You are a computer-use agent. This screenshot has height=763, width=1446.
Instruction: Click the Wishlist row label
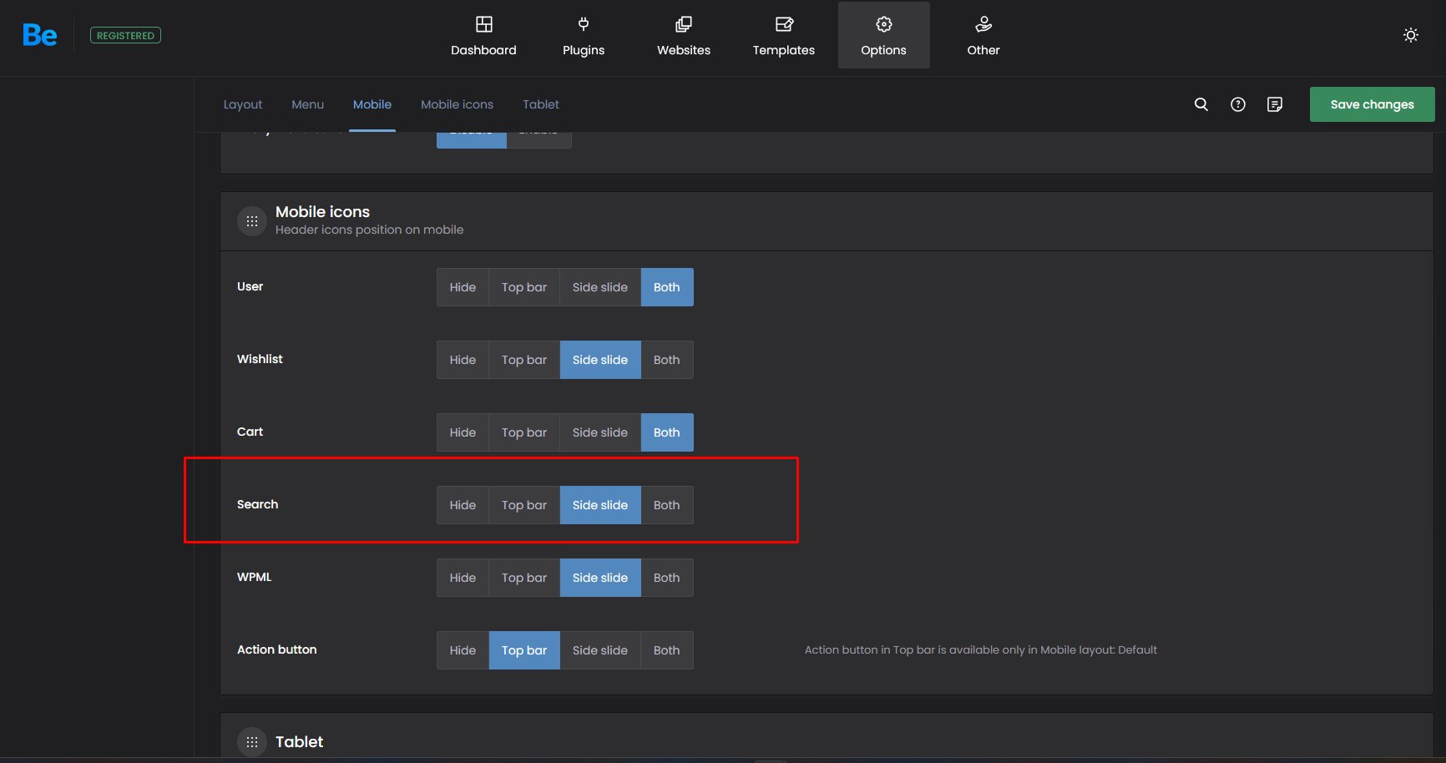[x=260, y=359]
